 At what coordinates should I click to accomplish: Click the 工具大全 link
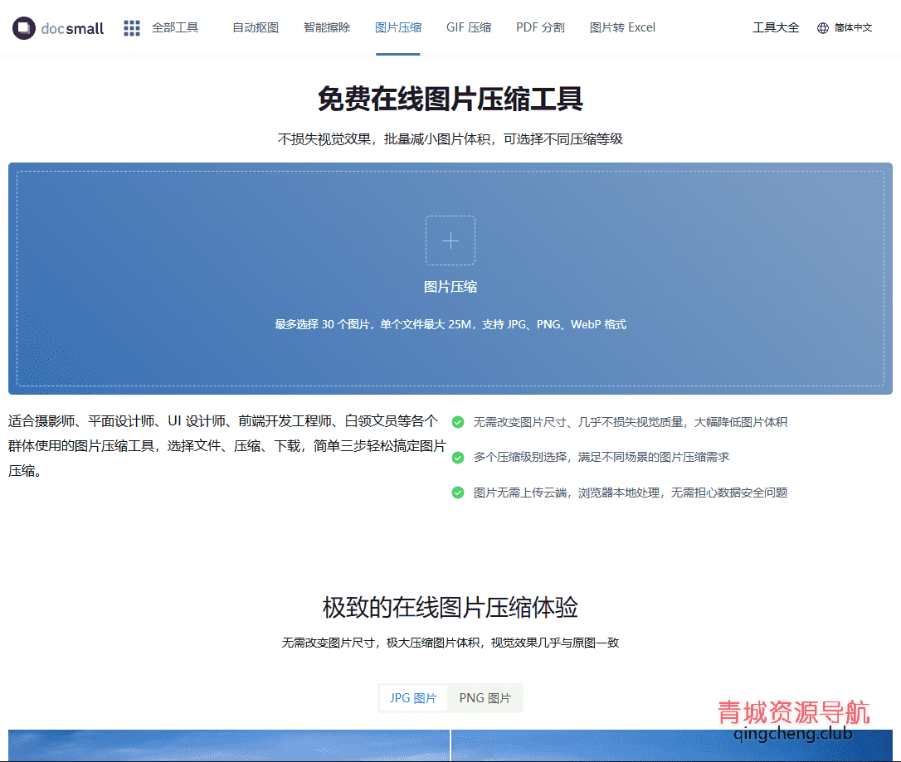[776, 27]
